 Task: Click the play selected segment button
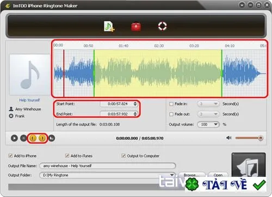pos(52,138)
